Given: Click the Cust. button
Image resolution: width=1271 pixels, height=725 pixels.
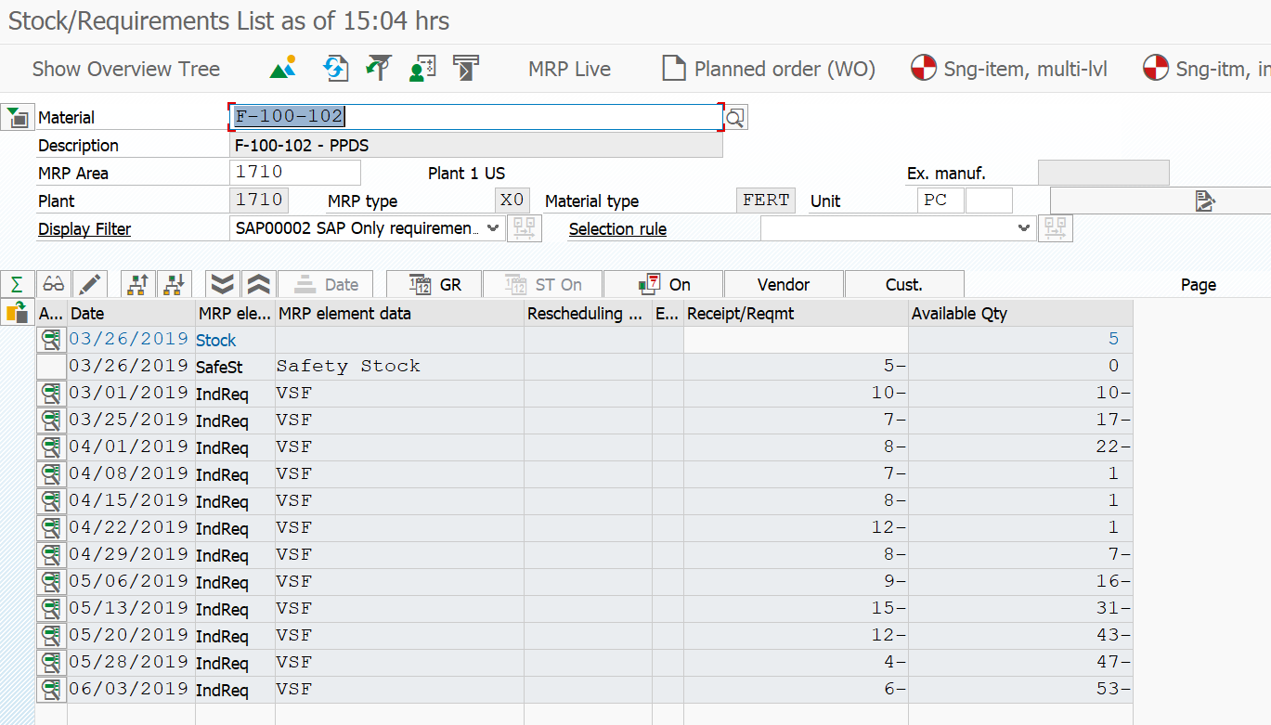Looking at the screenshot, I should coord(904,284).
